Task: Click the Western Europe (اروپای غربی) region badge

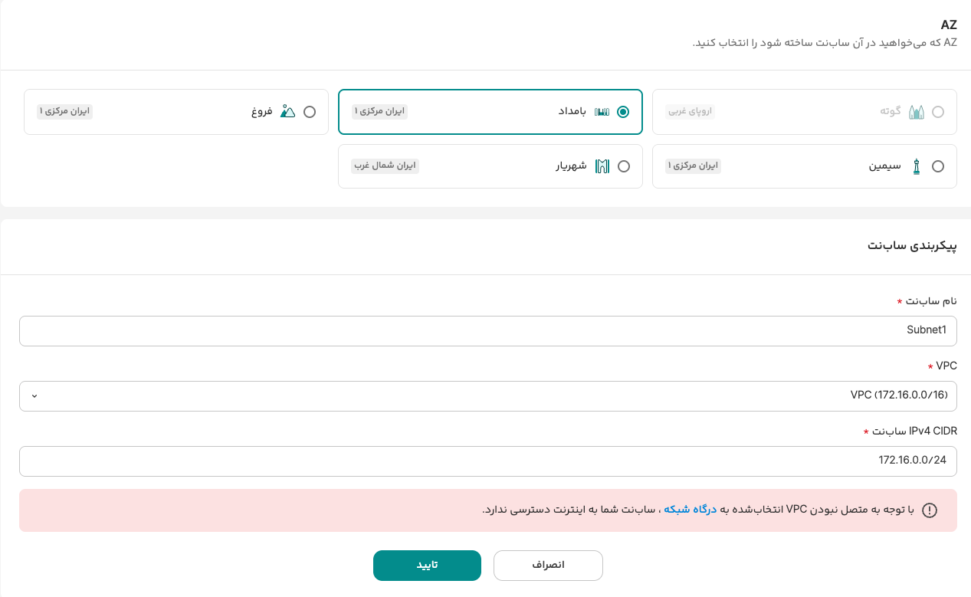Action: point(691,112)
